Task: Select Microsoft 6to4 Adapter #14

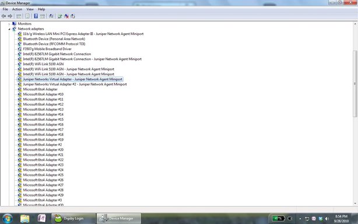Action: click(x=43, y=114)
